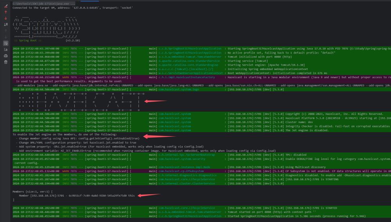Click 'No active profile set' log message
This screenshot has height=222, width=391.
(x=281, y=53)
